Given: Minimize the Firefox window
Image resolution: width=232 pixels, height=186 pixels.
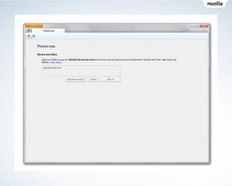Looking at the screenshot, I should [192, 26].
